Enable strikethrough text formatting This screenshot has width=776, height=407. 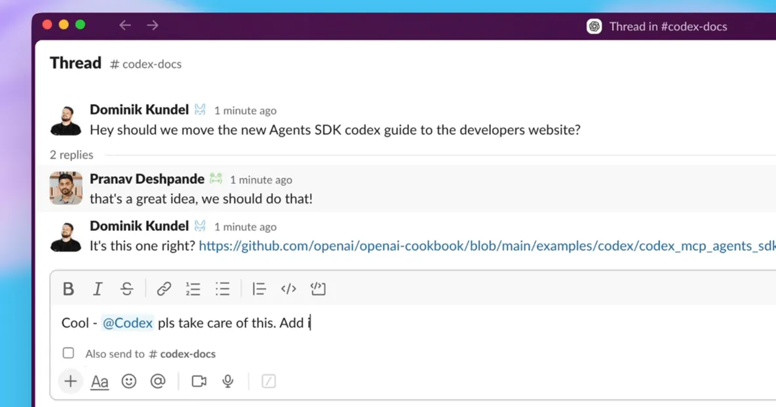tap(127, 289)
